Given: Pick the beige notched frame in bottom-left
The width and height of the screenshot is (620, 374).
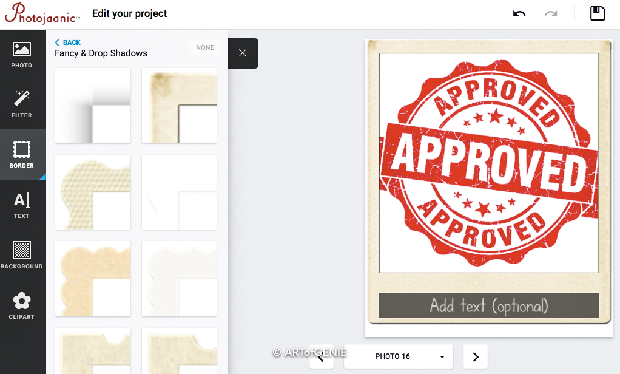Looking at the screenshot, I should (93, 351).
